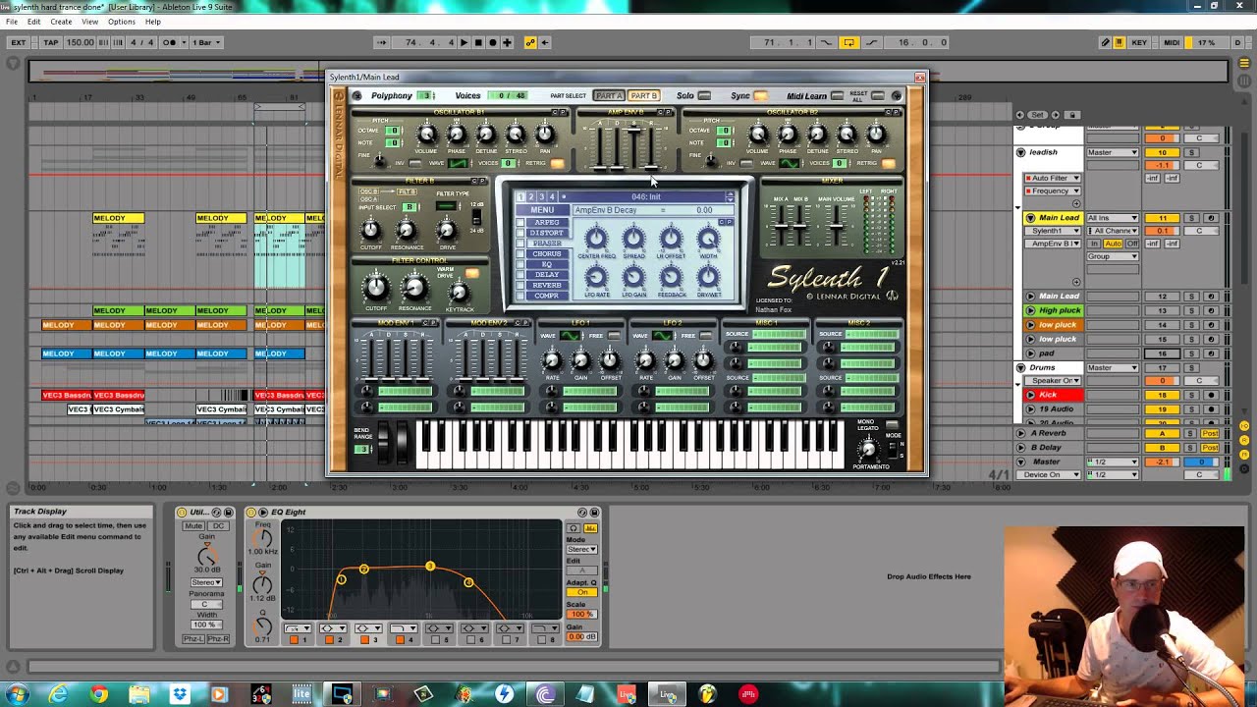Click the transport Stop button

[x=478, y=42]
